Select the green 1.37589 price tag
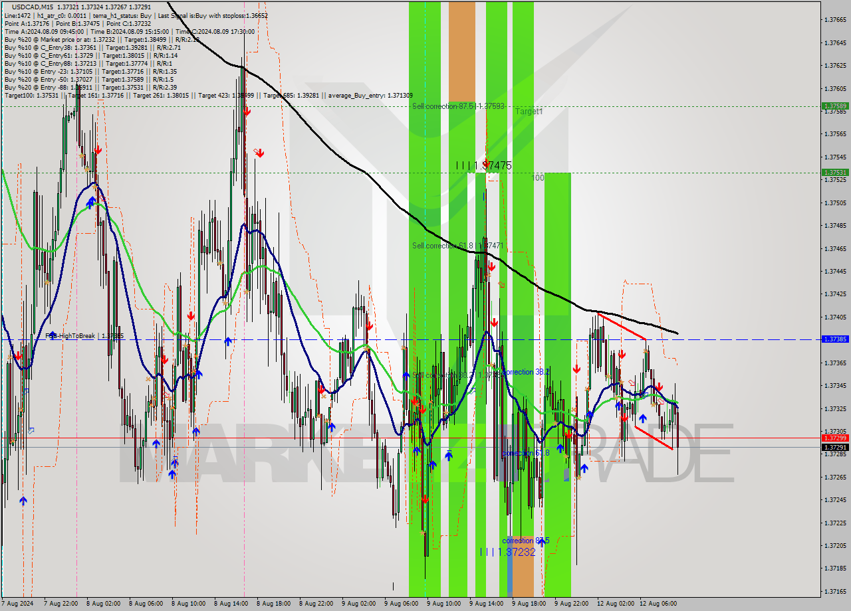 pyautogui.click(x=835, y=106)
